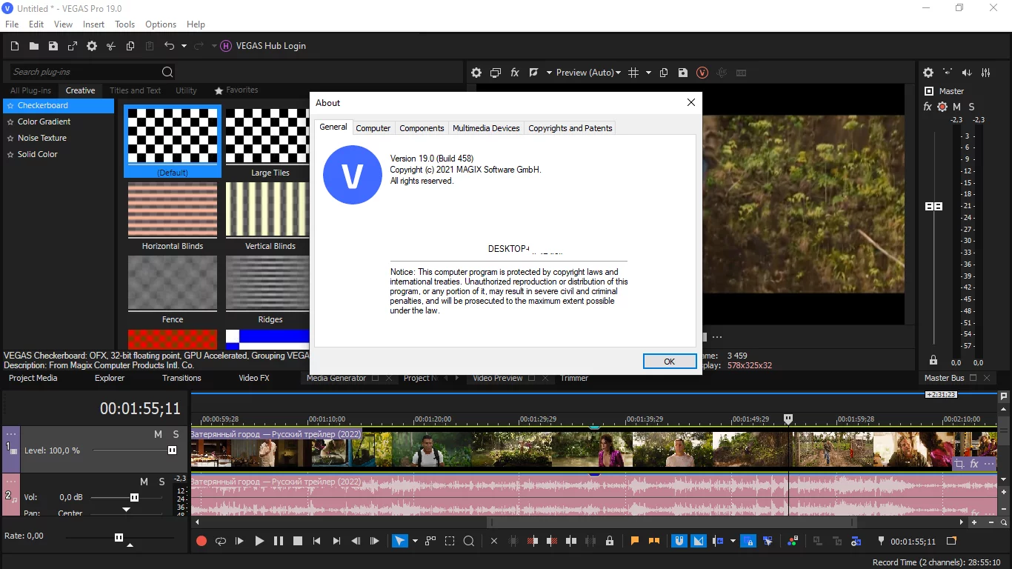Image resolution: width=1012 pixels, height=569 pixels.
Task: Toggle Enable Snapping magnet button
Action: point(679,542)
